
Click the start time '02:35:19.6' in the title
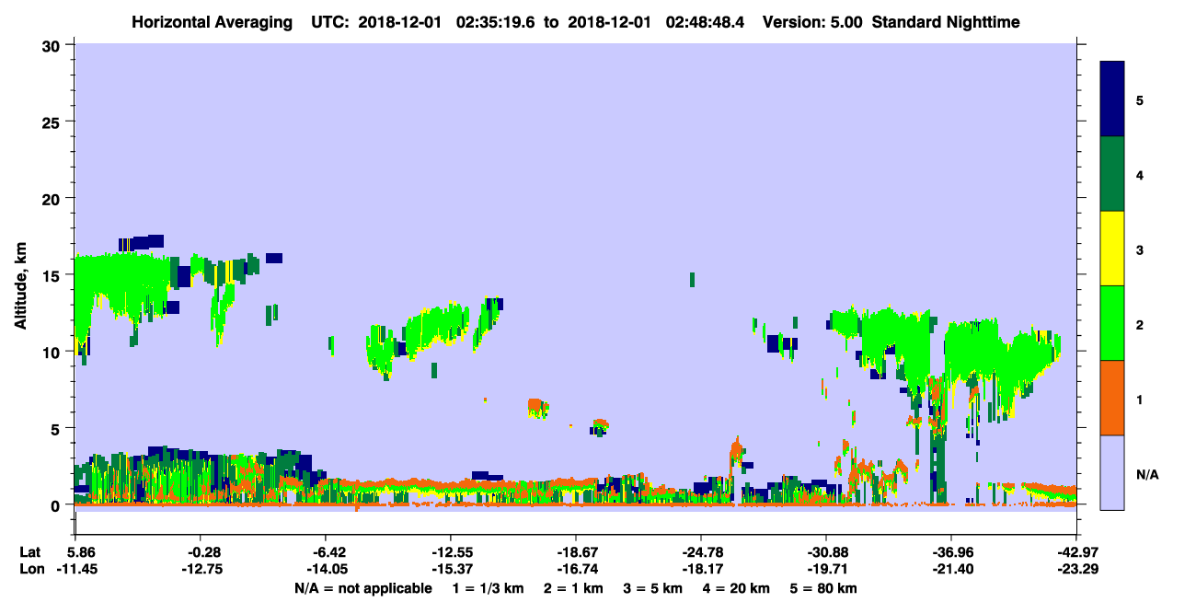(499, 22)
